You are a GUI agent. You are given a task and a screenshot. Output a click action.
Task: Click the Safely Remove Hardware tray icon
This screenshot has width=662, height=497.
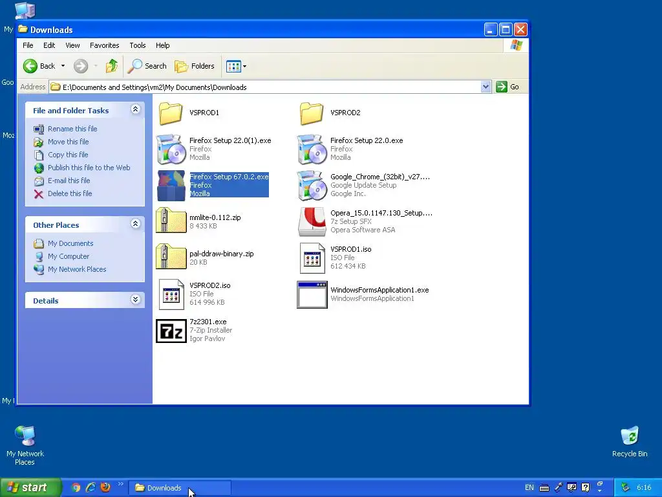625,487
